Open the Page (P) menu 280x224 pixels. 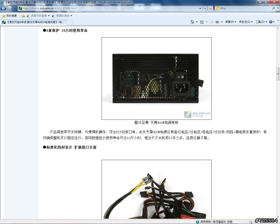(231, 22)
